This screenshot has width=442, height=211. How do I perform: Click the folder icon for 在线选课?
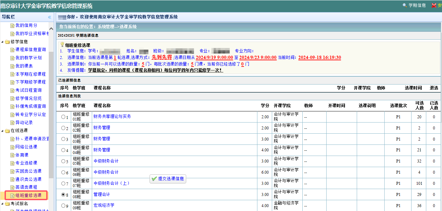(x=7, y=131)
